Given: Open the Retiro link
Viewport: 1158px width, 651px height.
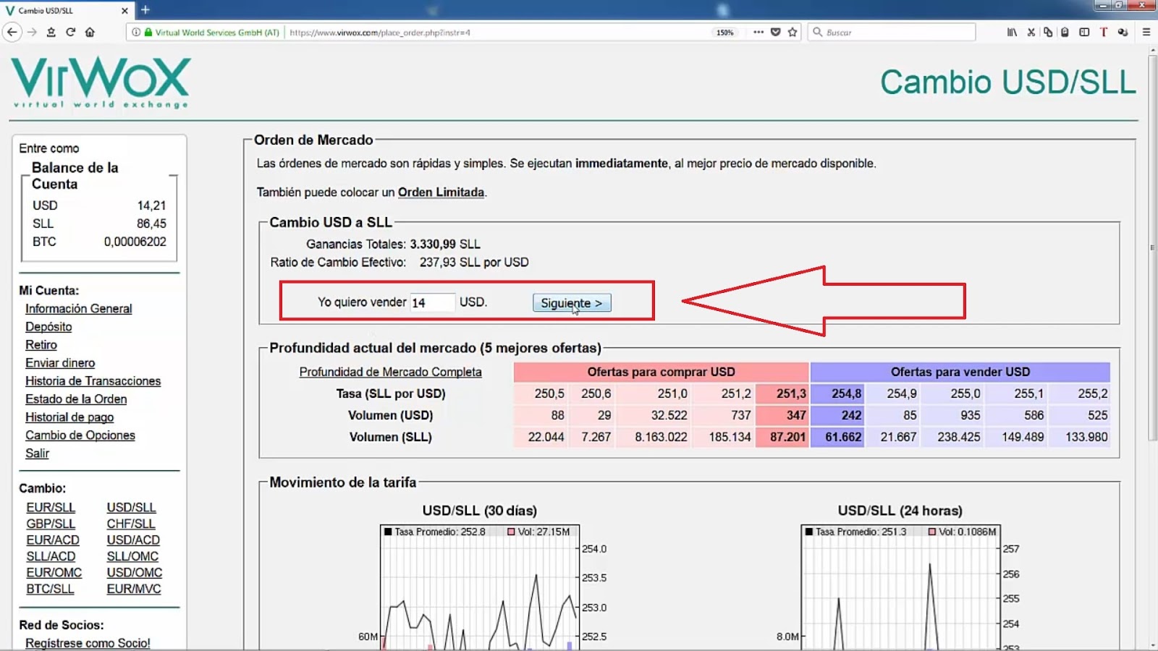Looking at the screenshot, I should point(41,345).
